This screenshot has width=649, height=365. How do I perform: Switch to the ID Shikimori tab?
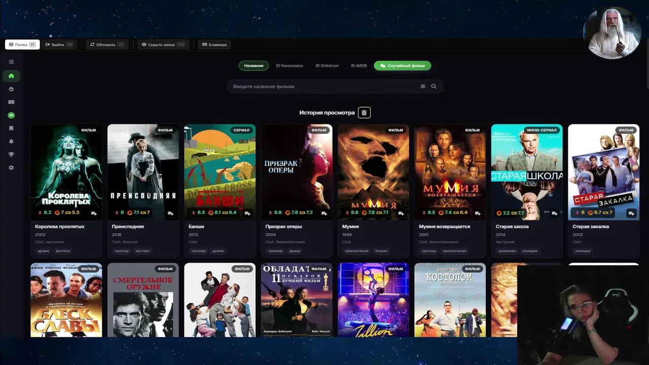pyautogui.click(x=327, y=65)
